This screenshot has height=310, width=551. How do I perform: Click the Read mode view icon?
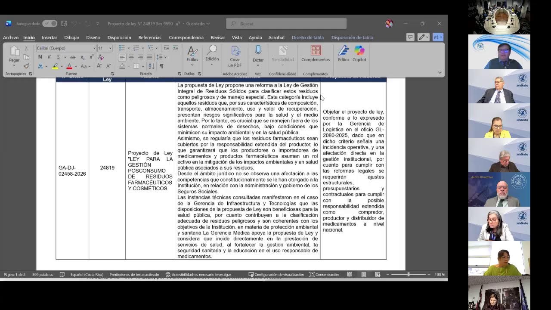[x=350, y=274]
